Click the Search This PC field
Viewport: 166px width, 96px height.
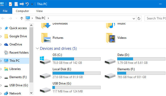point(156,18)
